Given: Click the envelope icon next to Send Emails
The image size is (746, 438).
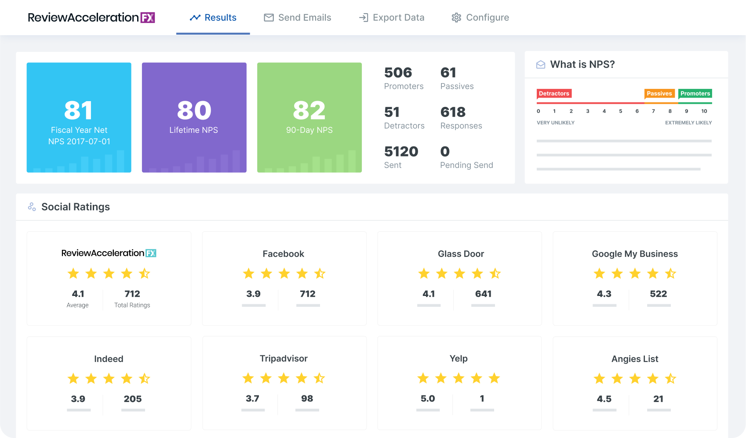Looking at the screenshot, I should click(269, 17).
